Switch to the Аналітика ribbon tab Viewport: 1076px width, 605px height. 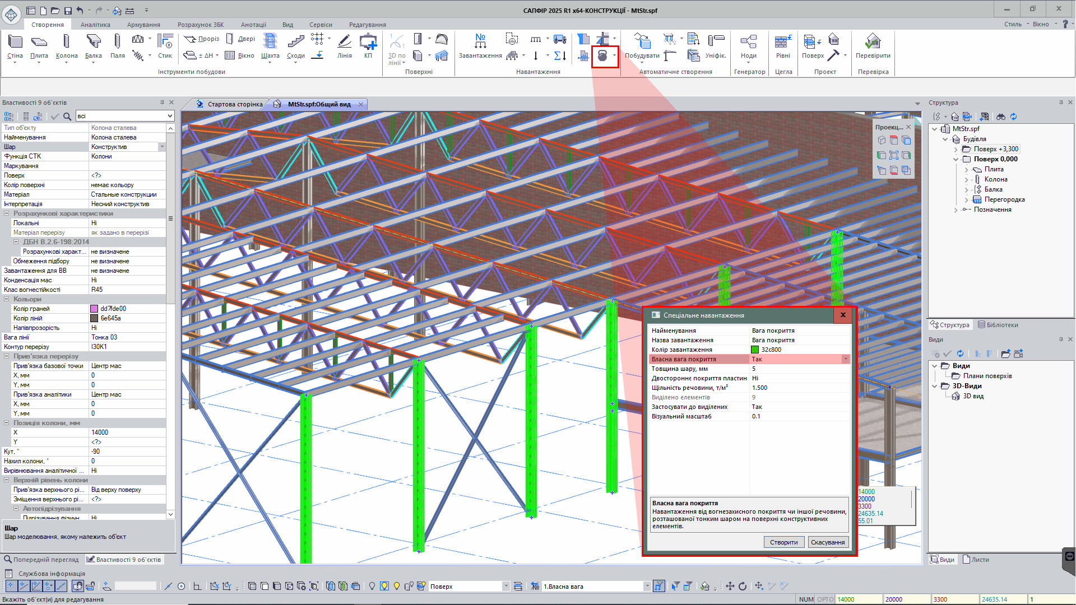coord(95,24)
